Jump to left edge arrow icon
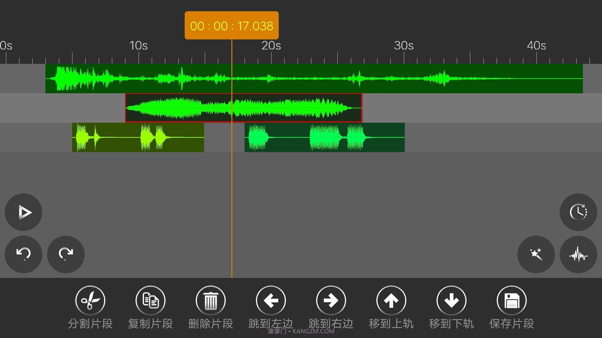Image resolution: width=602 pixels, height=338 pixels. click(271, 300)
